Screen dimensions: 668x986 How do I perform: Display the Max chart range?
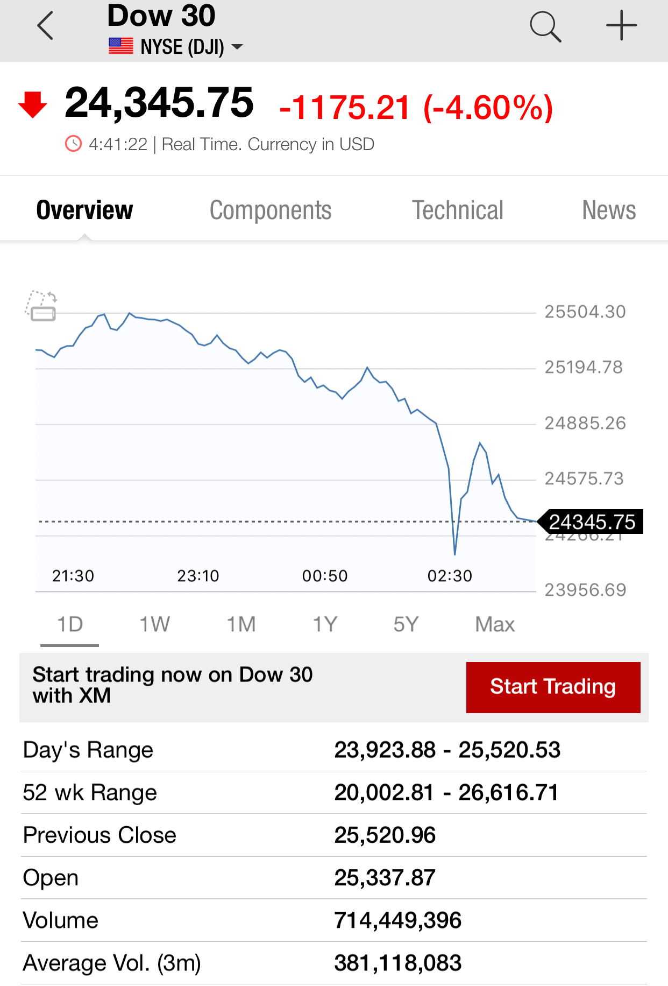point(495,625)
